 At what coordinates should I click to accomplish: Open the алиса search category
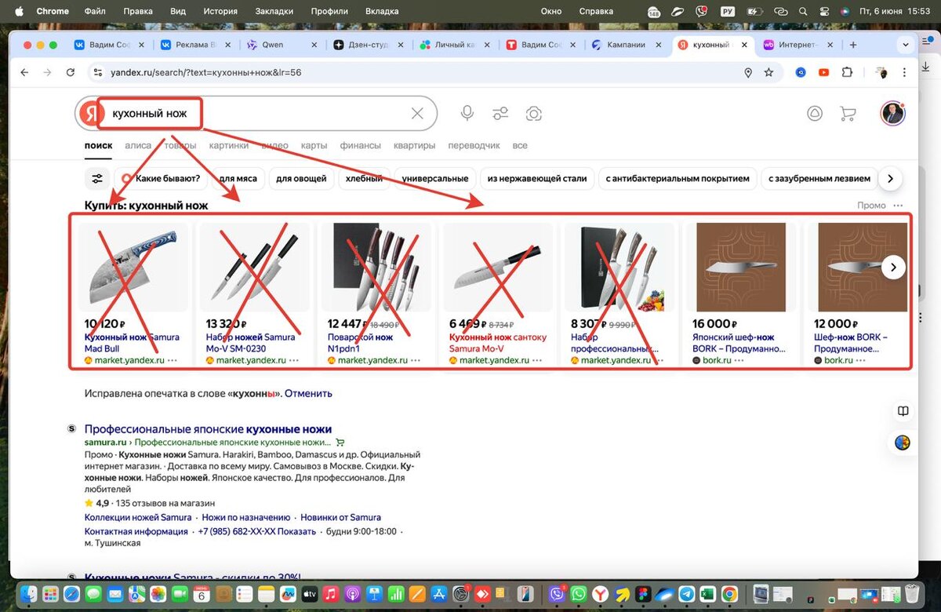138,145
